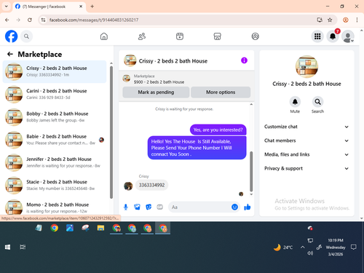
Task: Open the Windows action center icon
Action: [354, 248]
